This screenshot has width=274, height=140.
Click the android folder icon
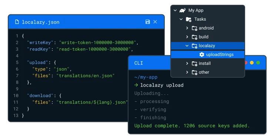click(x=194, y=28)
